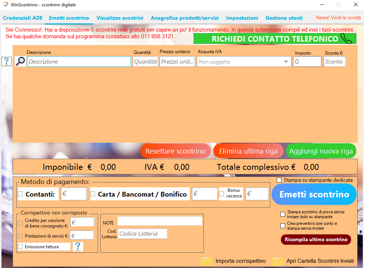Enable Prestazioni di servizi checkbox

pyautogui.click(x=20, y=236)
